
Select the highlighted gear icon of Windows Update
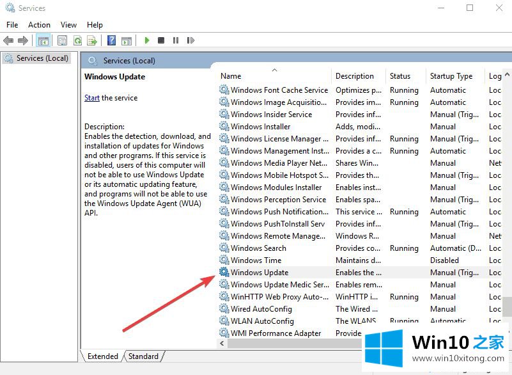tap(224, 272)
